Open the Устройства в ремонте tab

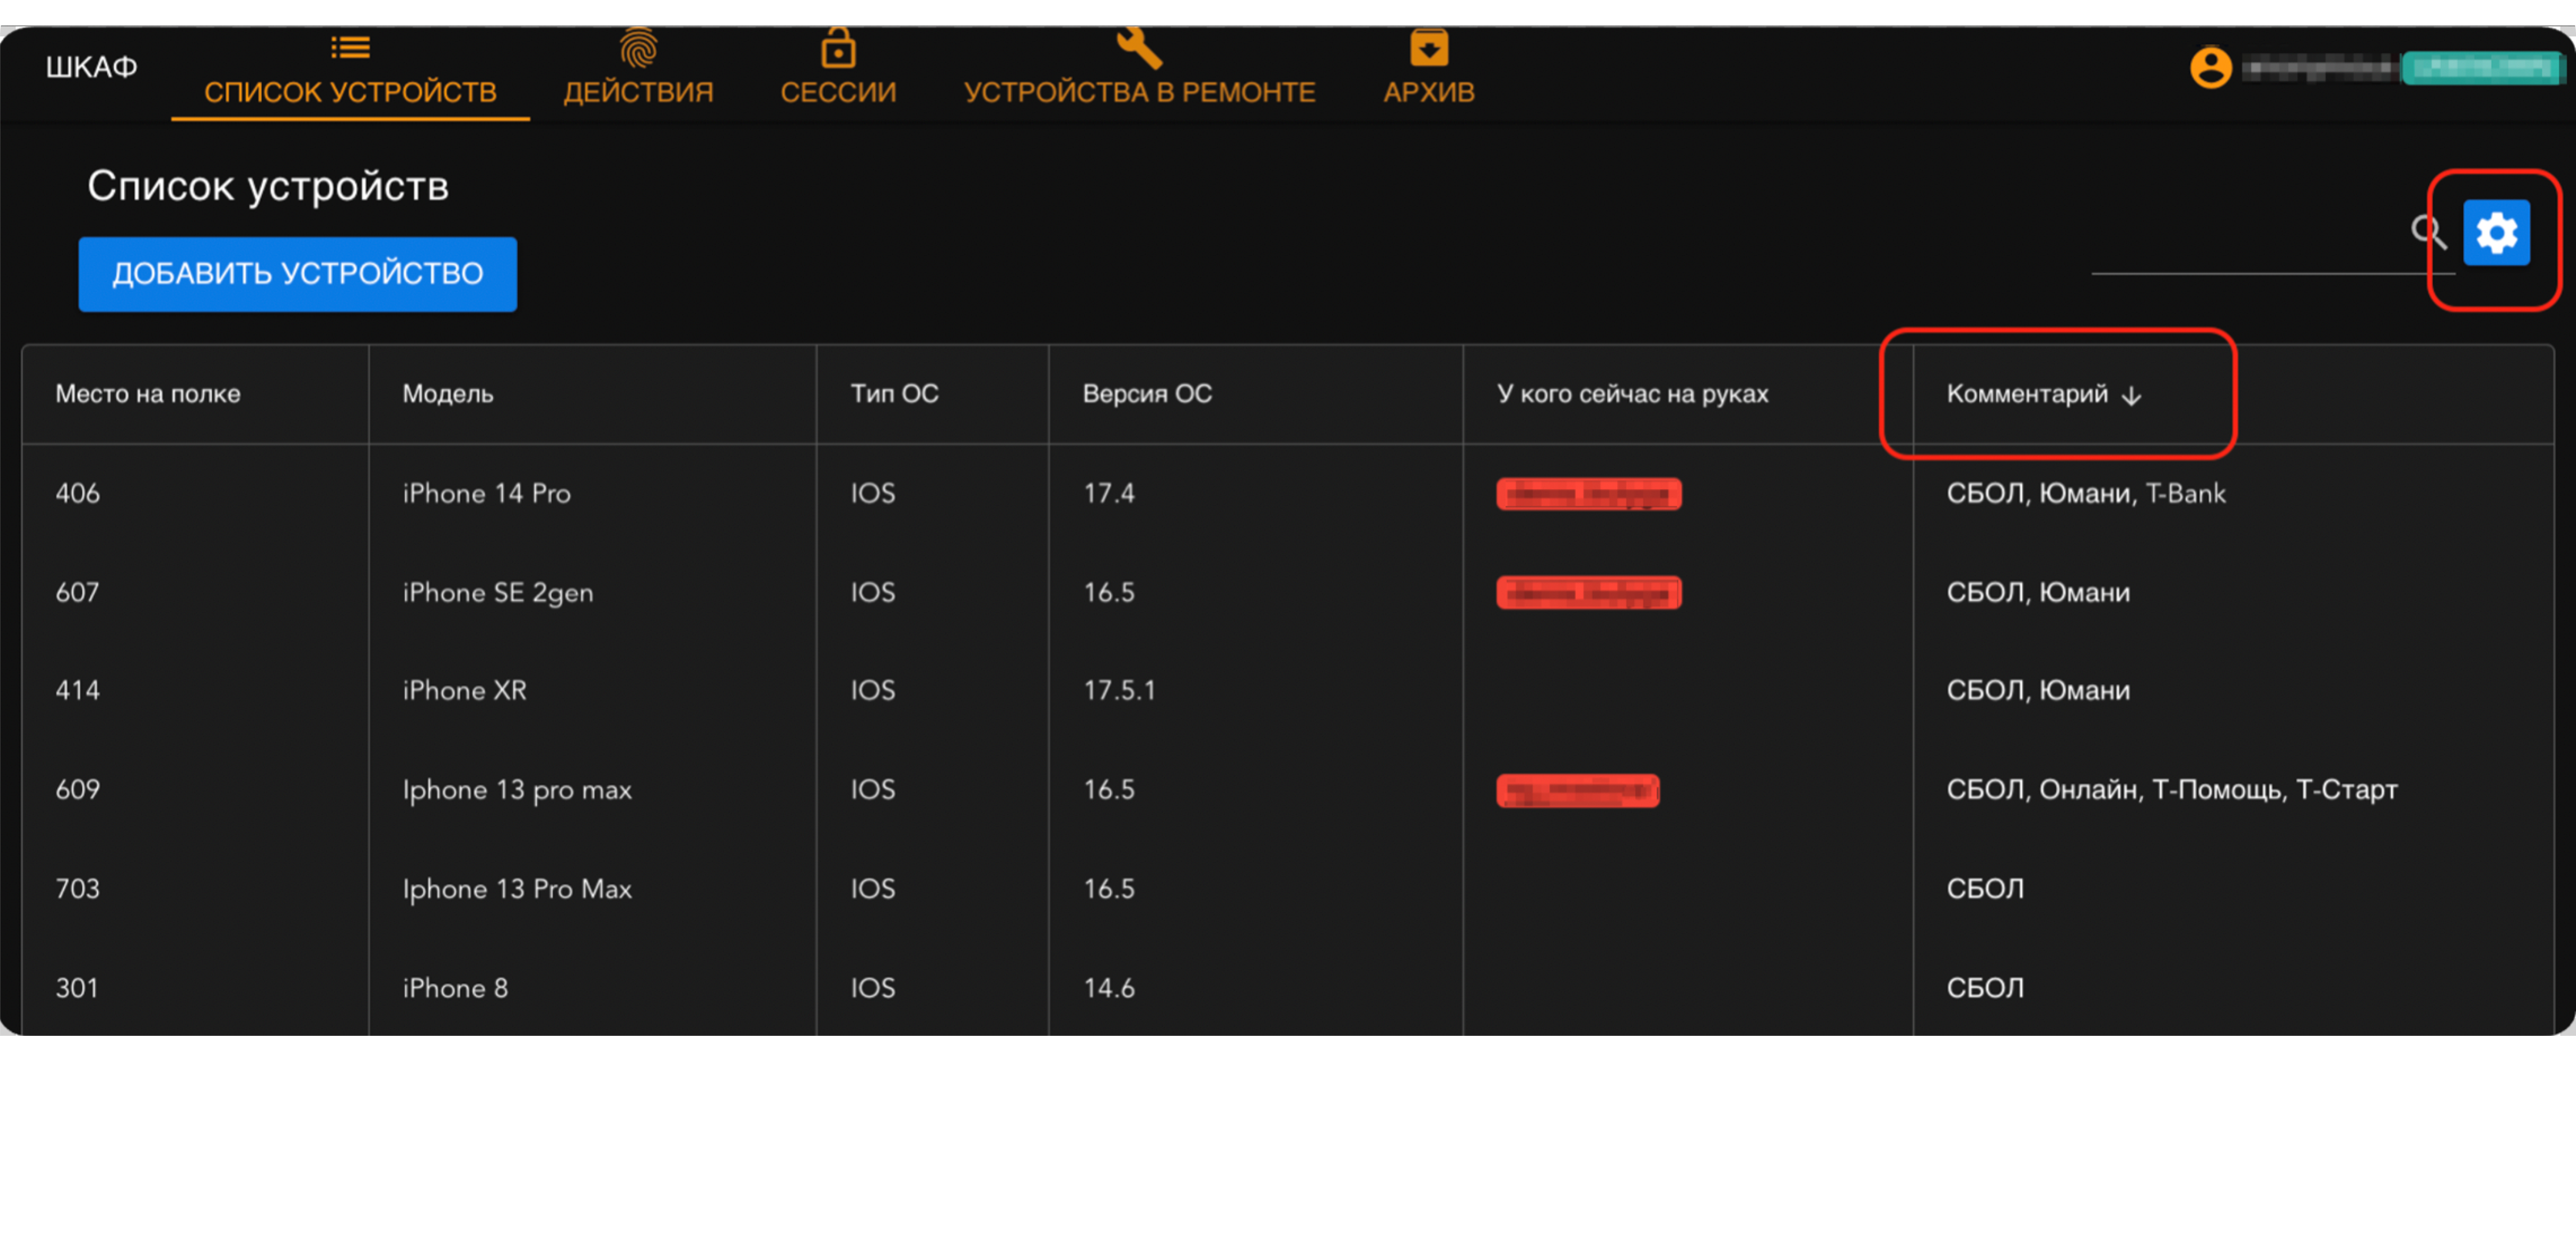coord(1139,91)
